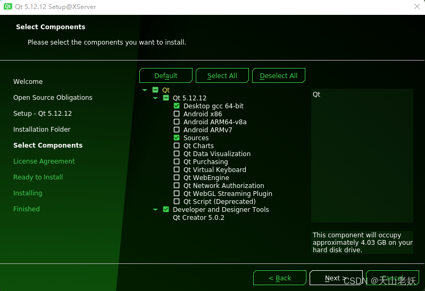Check the Qt Data Visualization component

[177, 153]
